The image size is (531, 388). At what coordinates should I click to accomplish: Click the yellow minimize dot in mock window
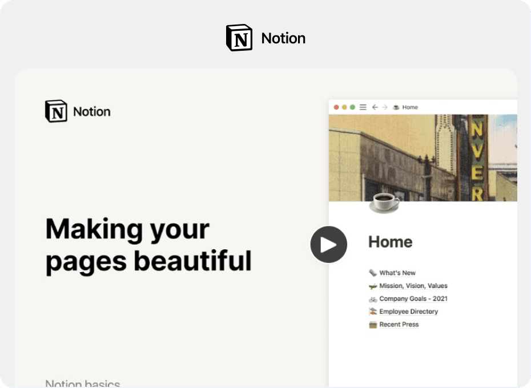[344, 107]
